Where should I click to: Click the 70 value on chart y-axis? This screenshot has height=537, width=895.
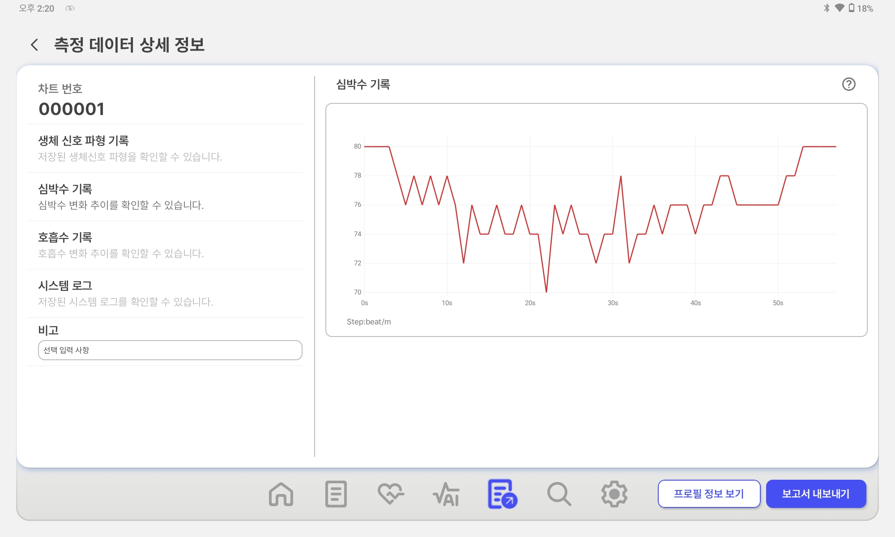[x=358, y=292]
